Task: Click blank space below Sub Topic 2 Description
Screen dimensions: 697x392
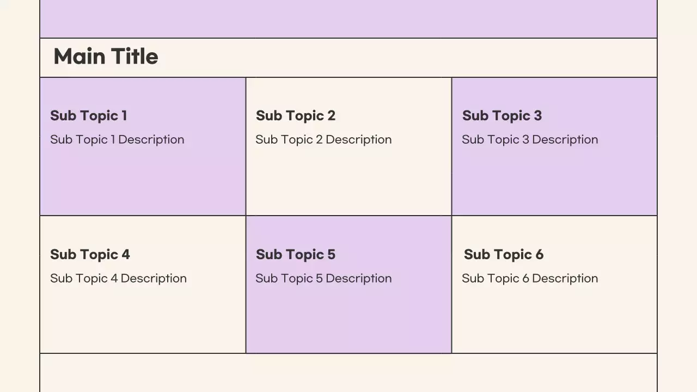Action: [x=348, y=182]
